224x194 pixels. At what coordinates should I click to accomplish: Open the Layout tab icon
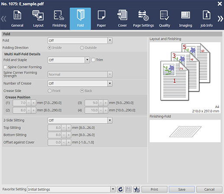click(38, 15)
